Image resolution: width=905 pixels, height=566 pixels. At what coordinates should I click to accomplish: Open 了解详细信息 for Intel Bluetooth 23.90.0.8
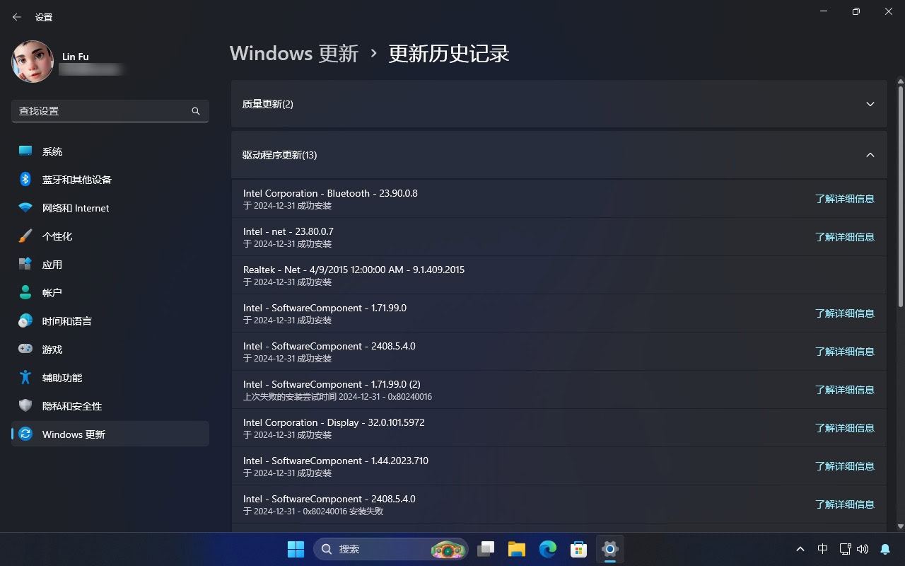pos(845,199)
